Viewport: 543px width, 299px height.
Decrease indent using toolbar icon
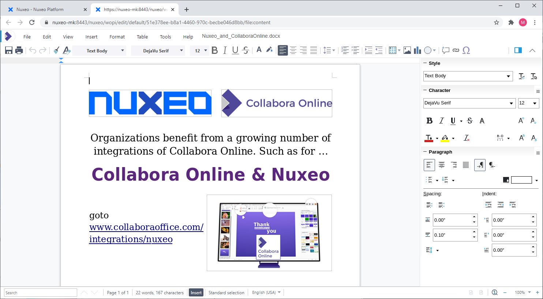click(x=379, y=51)
